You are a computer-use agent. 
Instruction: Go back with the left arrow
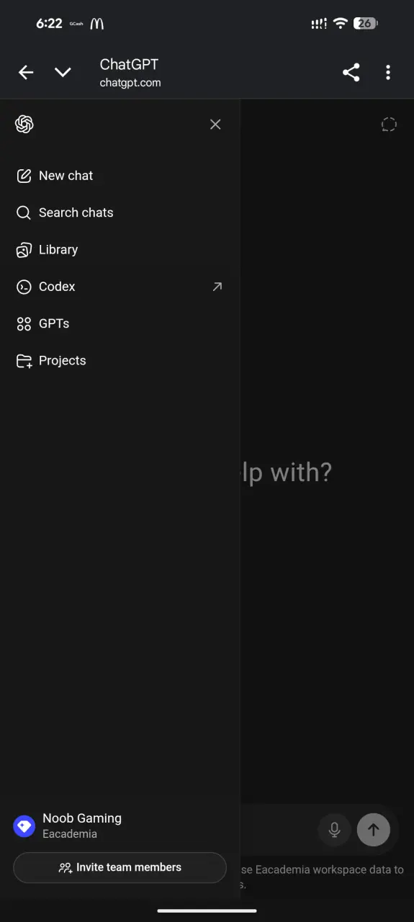[x=26, y=72]
